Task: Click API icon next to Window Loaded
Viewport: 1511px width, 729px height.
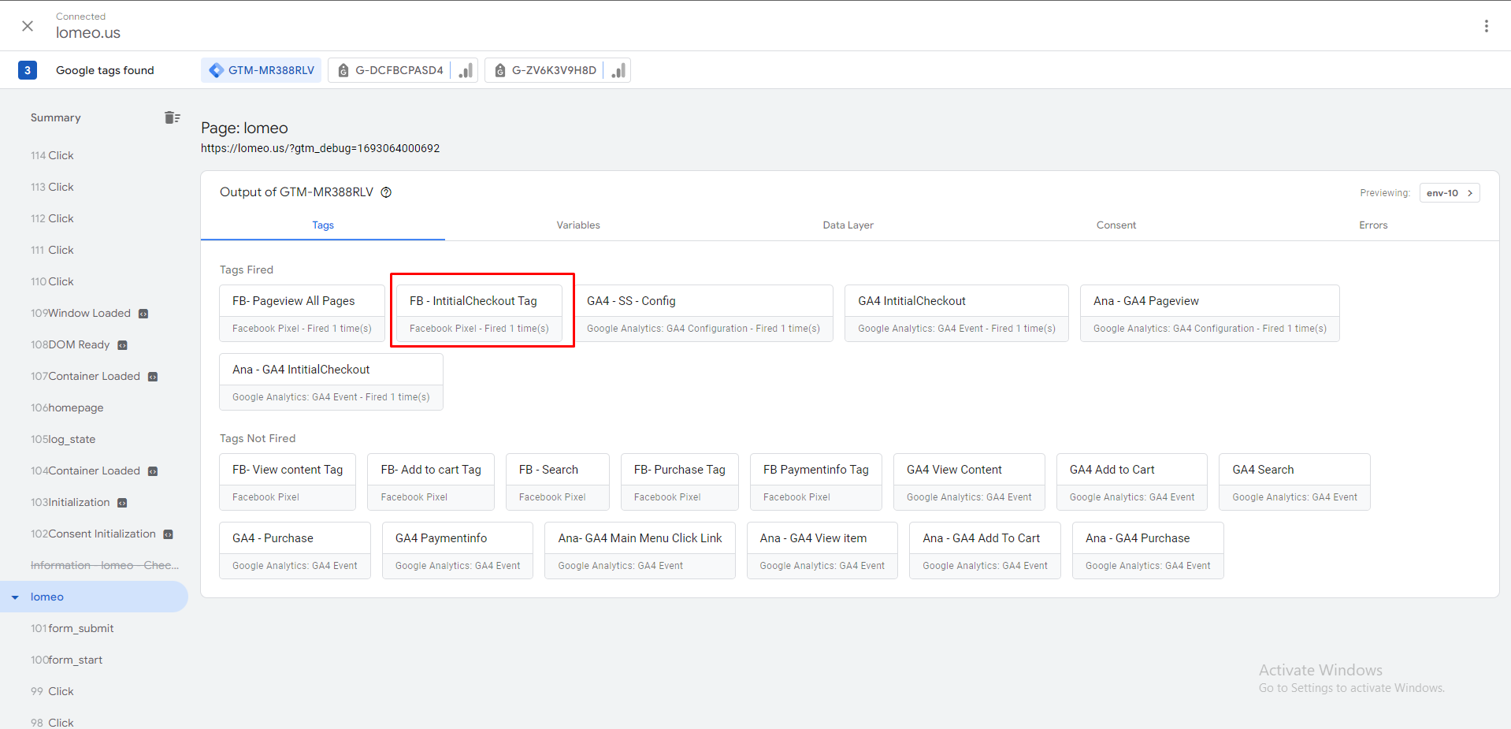Action: (x=143, y=314)
